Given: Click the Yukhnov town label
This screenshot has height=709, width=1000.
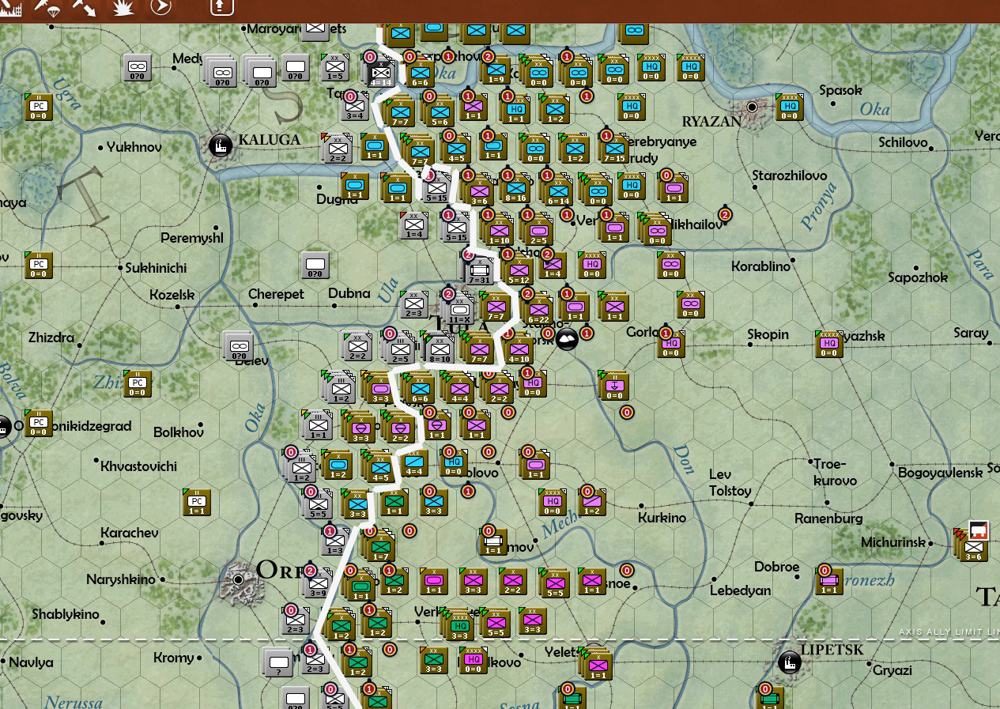Looking at the screenshot, I should click(134, 147).
